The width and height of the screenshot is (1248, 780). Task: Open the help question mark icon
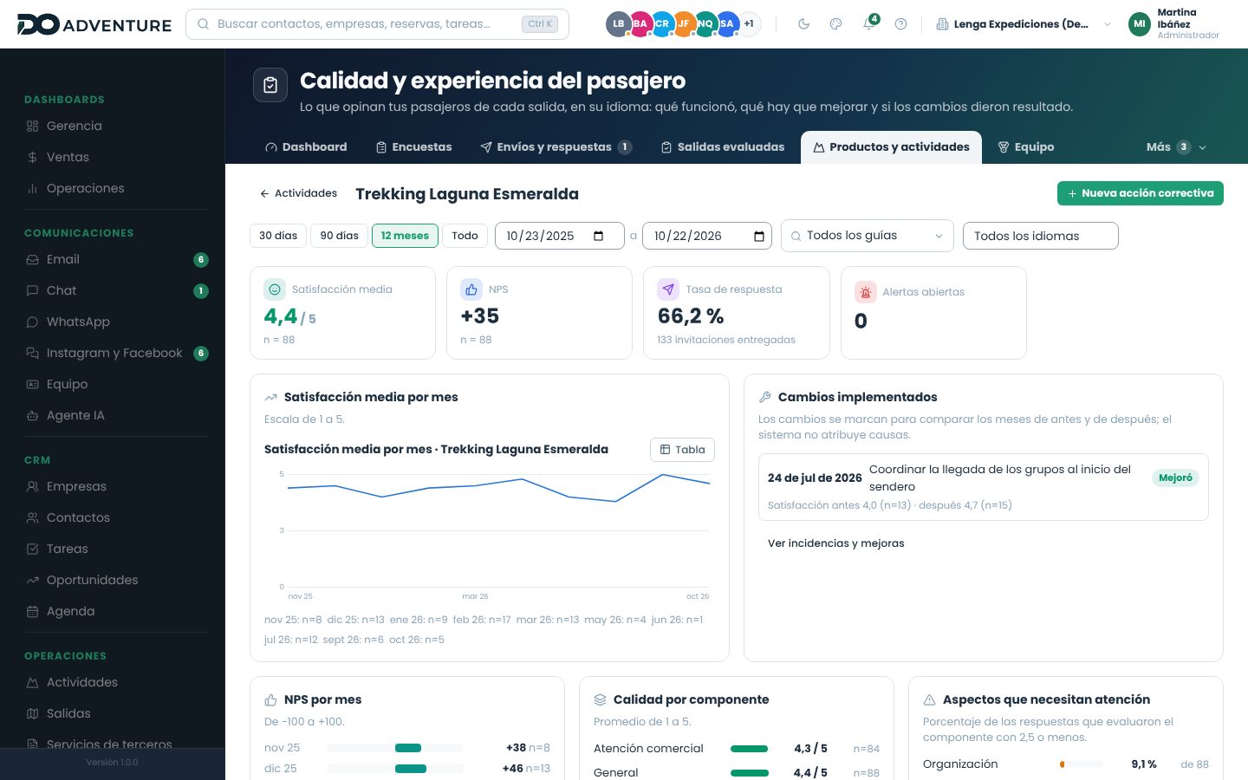coord(900,24)
